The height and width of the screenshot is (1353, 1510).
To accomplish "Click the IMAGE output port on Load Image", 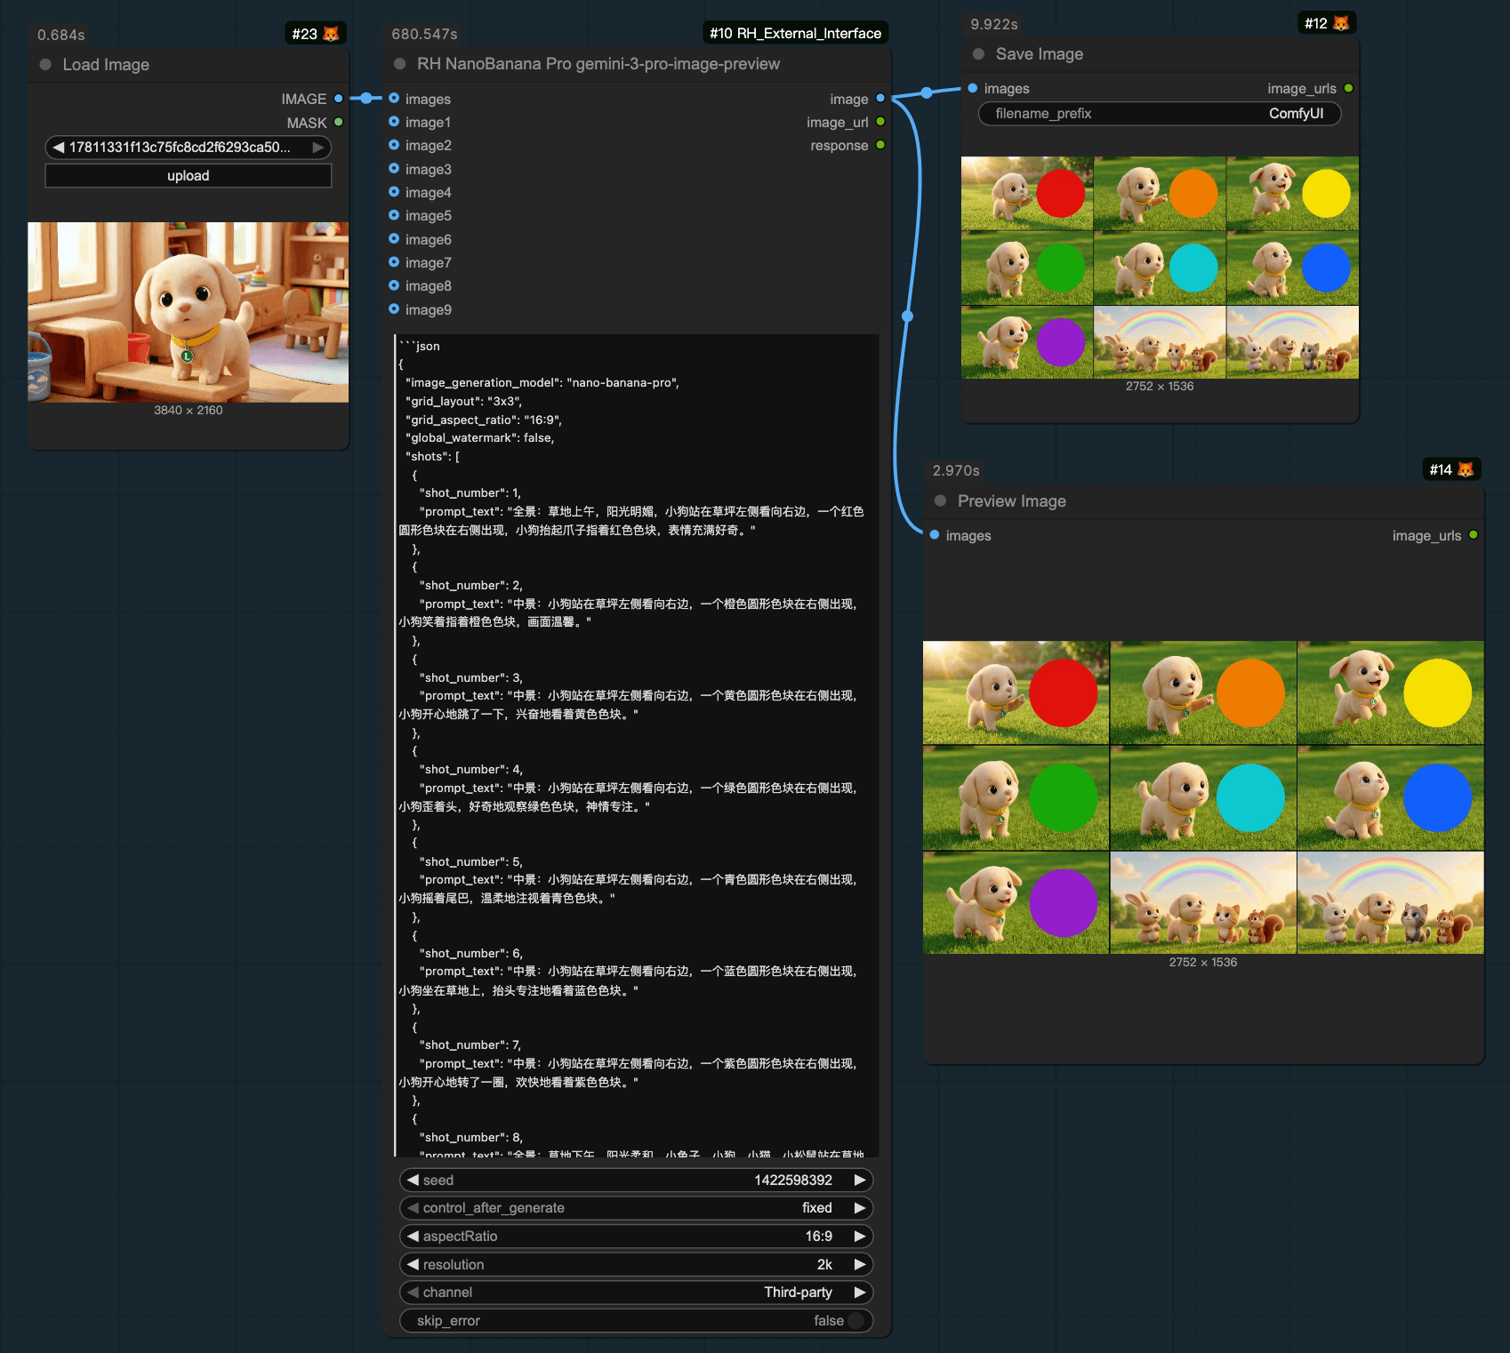I will pyautogui.click(x=339, y=99).
